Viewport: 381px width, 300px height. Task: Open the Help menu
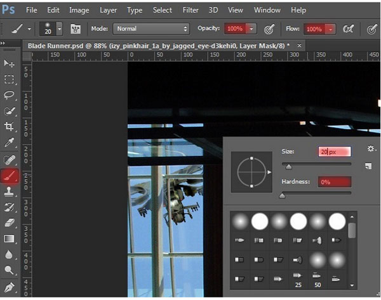(298, 10)
